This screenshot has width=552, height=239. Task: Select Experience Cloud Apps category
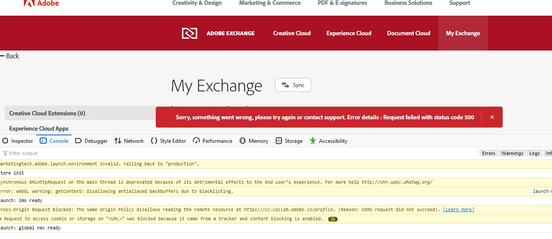(39, 128)
